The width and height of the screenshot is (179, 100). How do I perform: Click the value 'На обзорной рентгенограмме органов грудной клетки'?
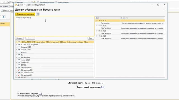coord(143,23)
